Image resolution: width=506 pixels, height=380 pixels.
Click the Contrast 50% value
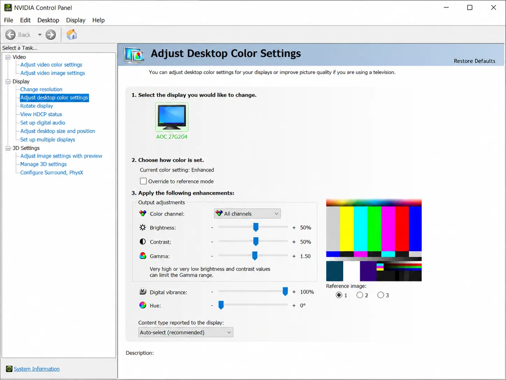click(x=305, y=242)
